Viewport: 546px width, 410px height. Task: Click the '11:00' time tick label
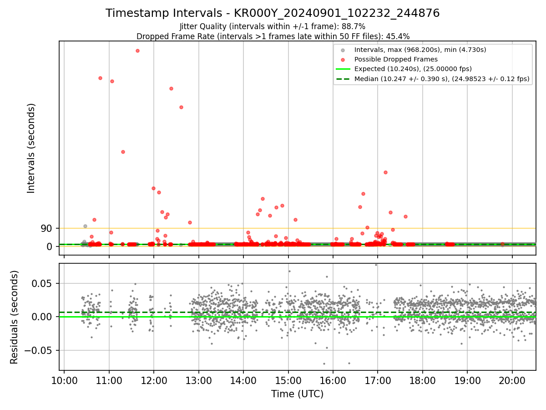click(x=109, y=381)
